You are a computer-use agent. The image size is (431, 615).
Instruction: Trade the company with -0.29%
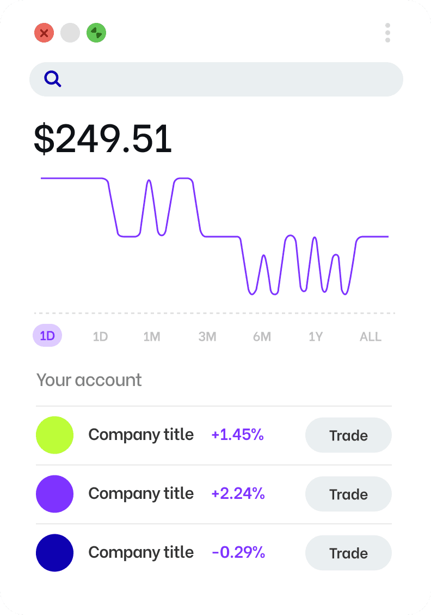click(348, 553)
